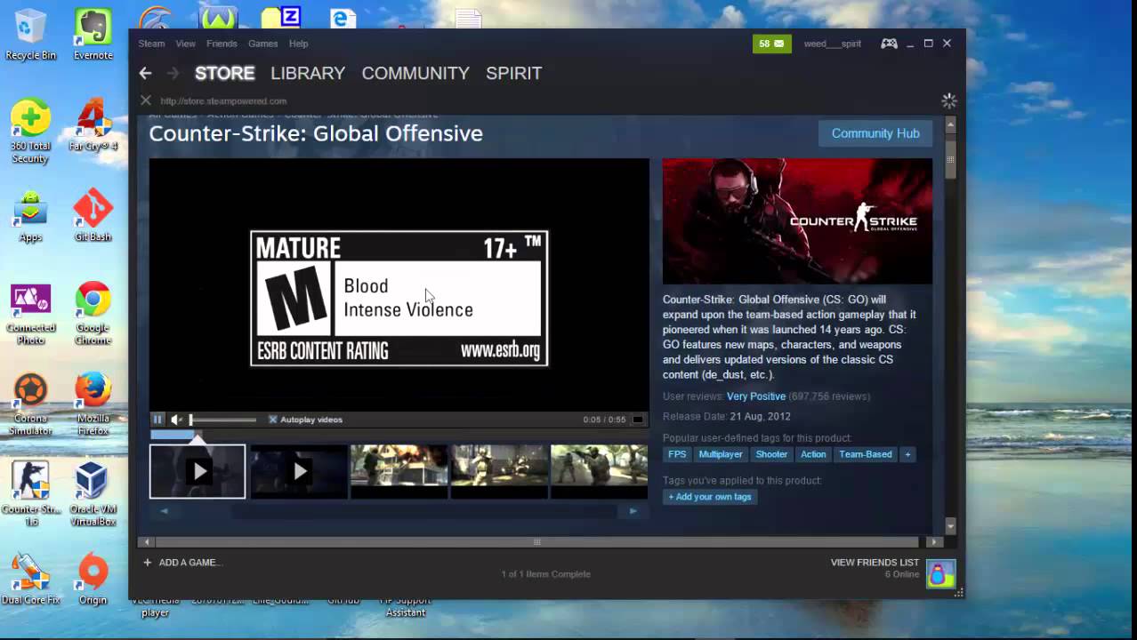1137x640 pixels.
Task: Click the Steam forward navigation arrow
Action: 173,73
